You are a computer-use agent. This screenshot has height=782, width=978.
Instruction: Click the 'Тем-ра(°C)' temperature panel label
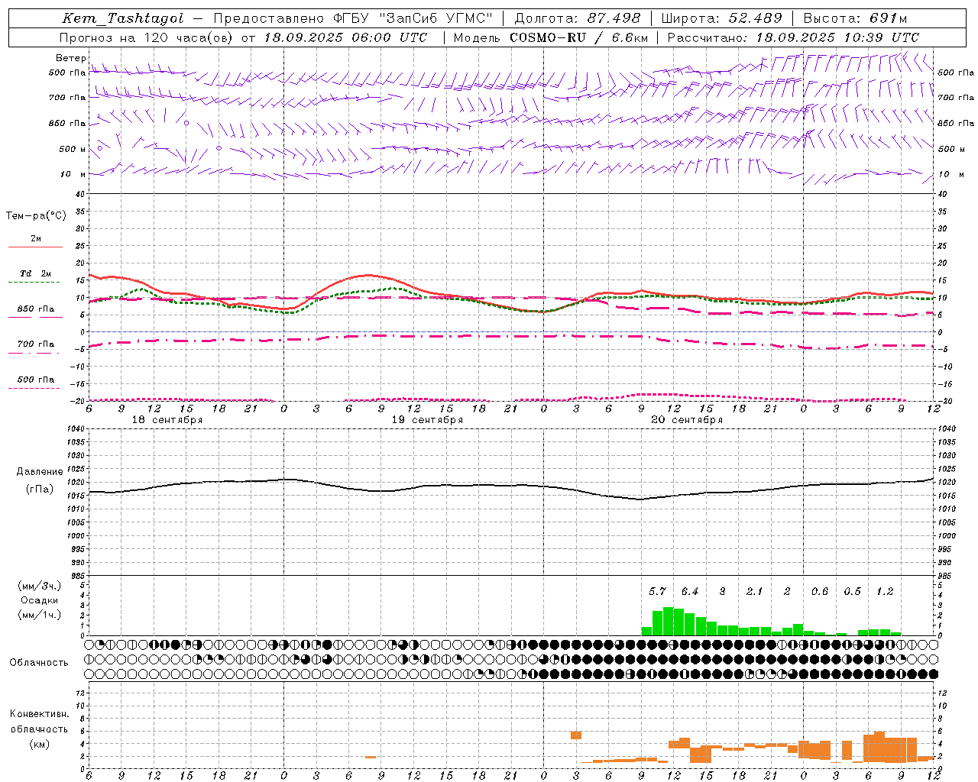tap(36, 216)
